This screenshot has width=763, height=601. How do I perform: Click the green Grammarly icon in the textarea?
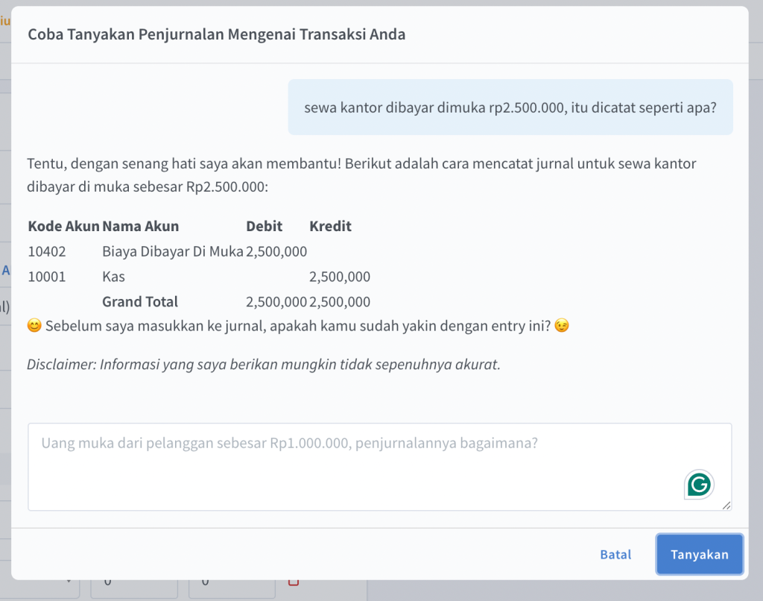pyautogui.click(x=699, y=485)
